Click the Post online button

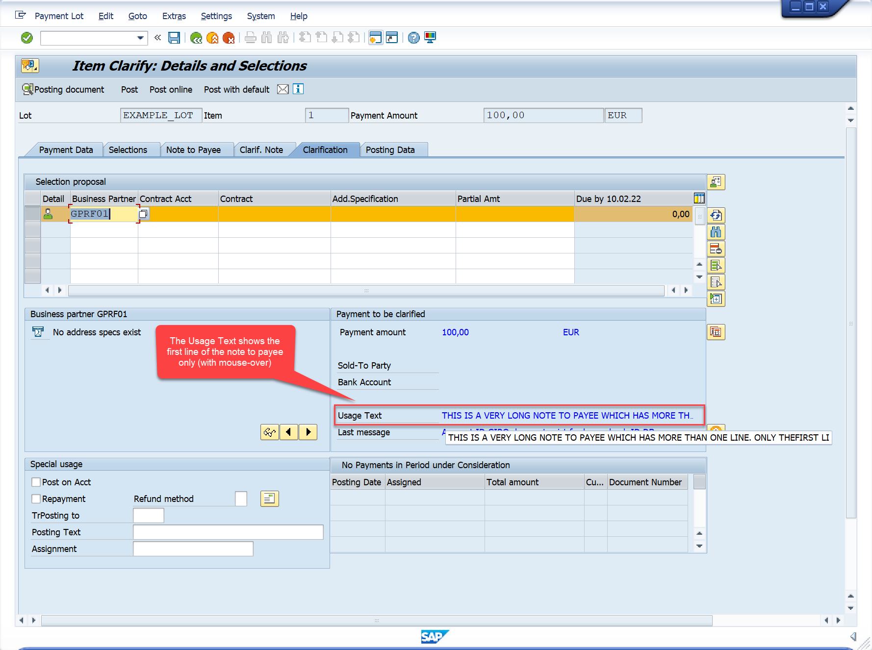pyautogui.click(x=171, y=90)
